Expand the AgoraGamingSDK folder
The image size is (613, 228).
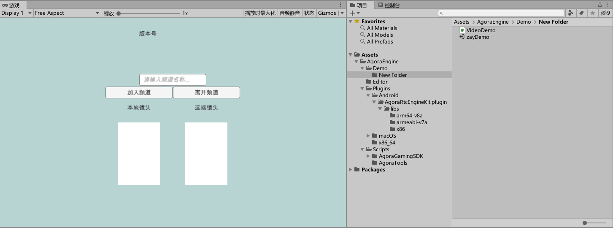pyautogui.click(x=368, y=156)
